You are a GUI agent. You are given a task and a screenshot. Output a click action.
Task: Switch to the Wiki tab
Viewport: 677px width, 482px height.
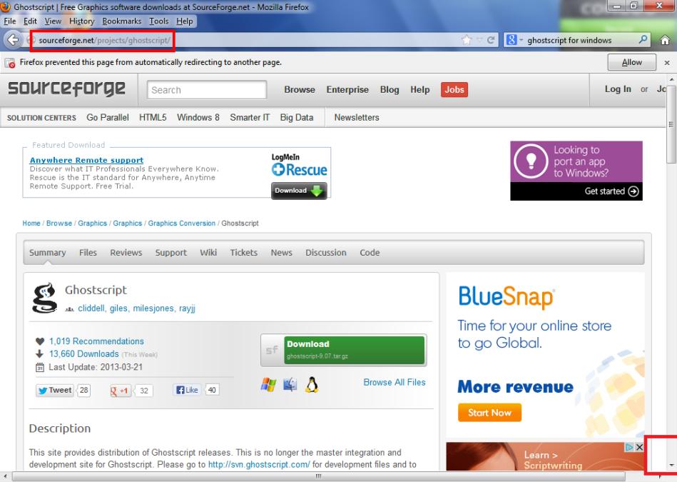pyautogui.click(x=208, y=253)
